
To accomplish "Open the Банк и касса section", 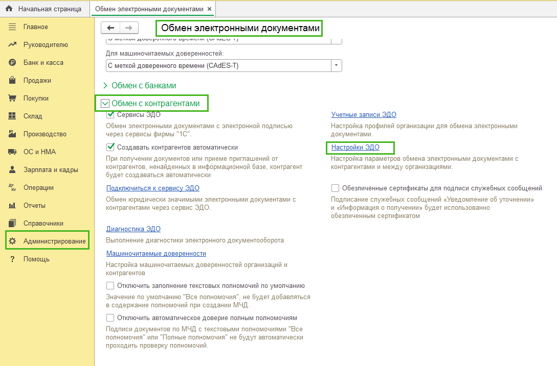I will point(43,62).
